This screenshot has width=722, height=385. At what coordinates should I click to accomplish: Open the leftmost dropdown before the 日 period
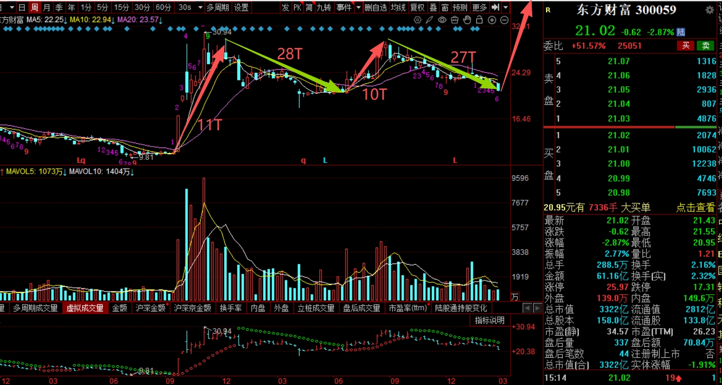[x=12, y=7]
